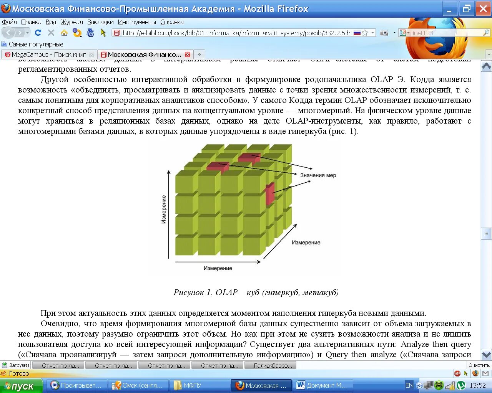Open the dropdown next to camera icon
This screenshot has width=492, height=393.
pyautogui.click(x=394, y=33)
